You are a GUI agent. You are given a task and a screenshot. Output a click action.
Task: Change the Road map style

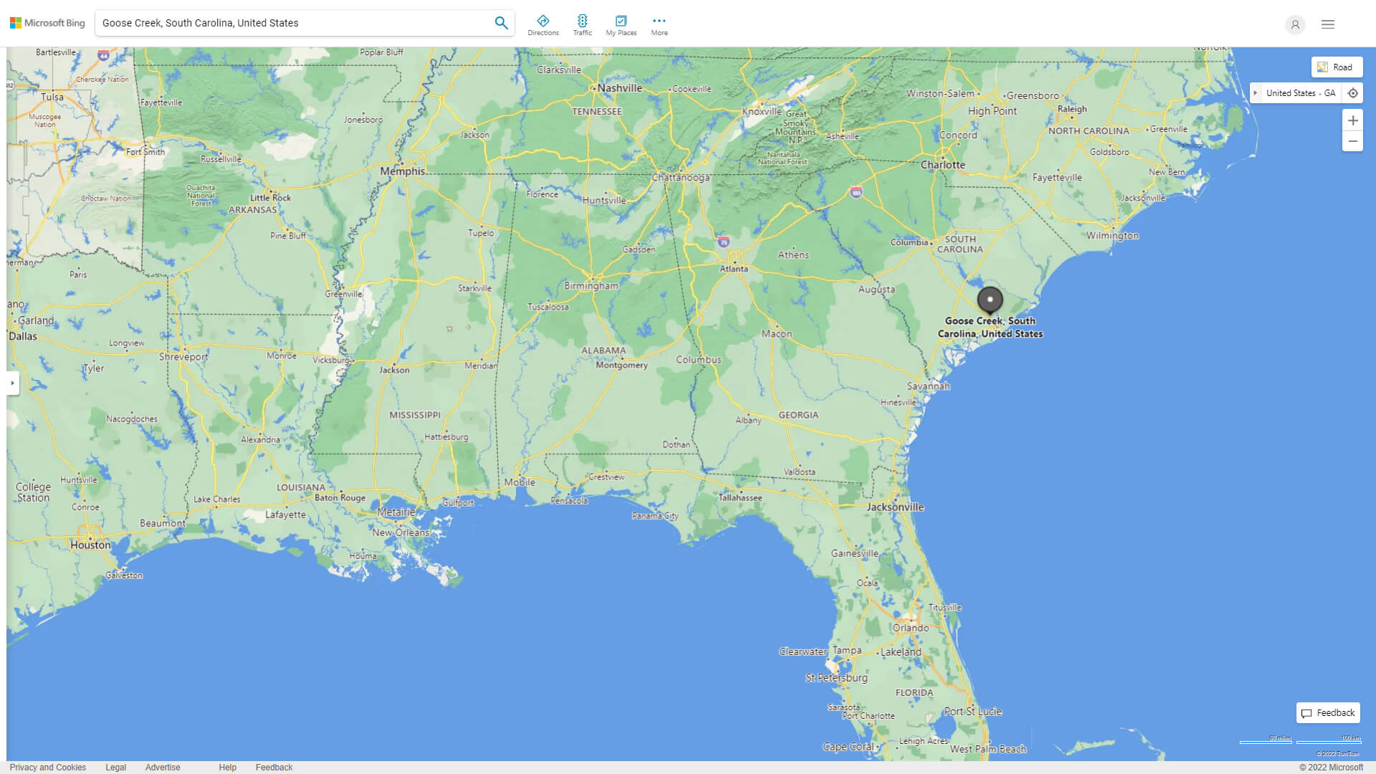pyautogui.click(x=1337, y=67)
